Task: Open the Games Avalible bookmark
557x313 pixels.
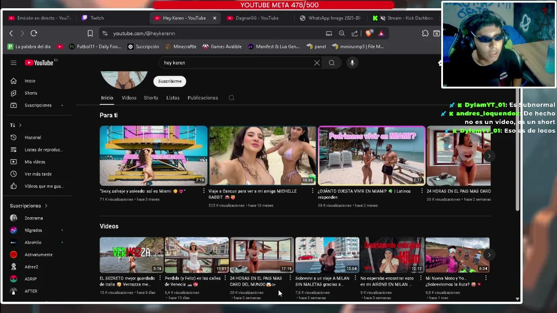Action: pos(222,47)
